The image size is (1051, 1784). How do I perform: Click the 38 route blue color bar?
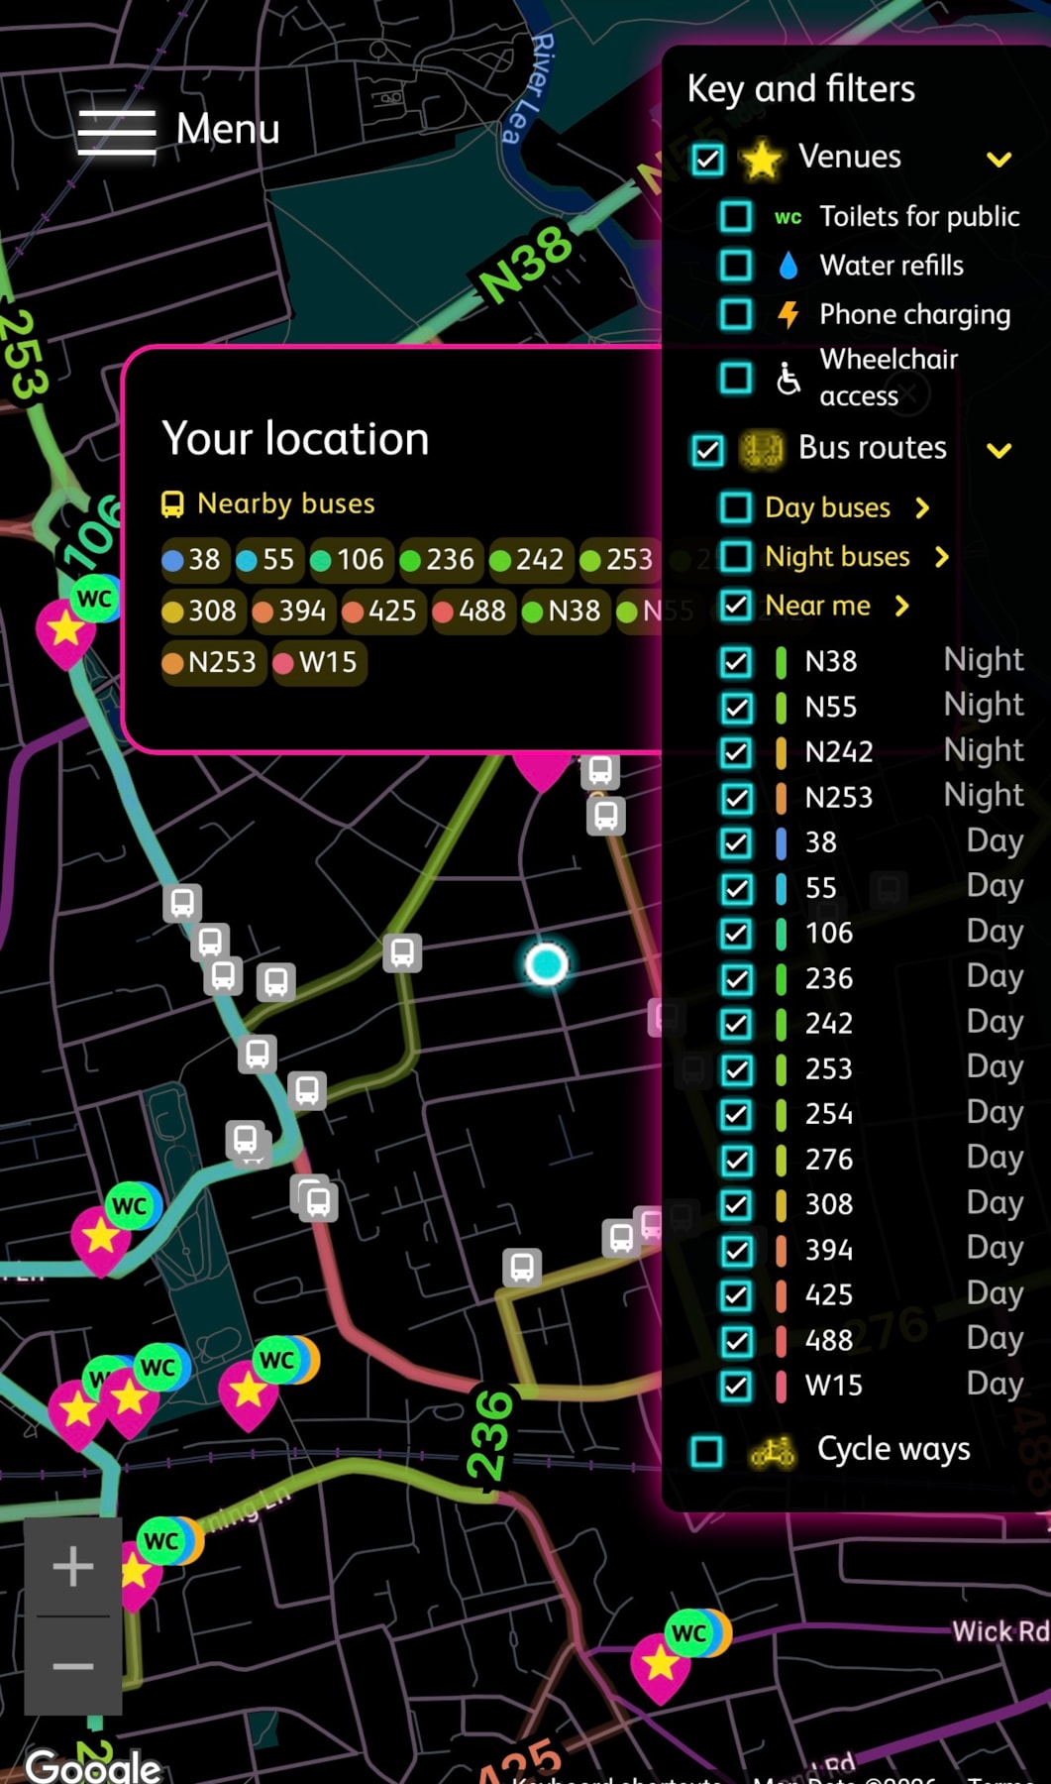tap(782, 842)
